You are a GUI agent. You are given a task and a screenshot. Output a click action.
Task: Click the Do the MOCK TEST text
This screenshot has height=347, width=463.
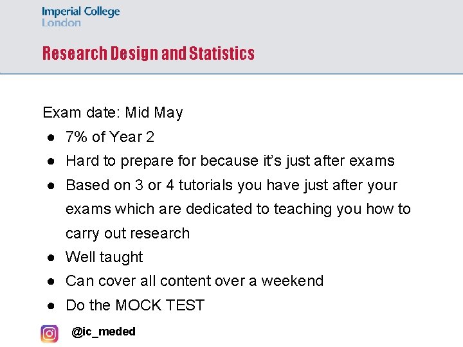coord(135,305)
